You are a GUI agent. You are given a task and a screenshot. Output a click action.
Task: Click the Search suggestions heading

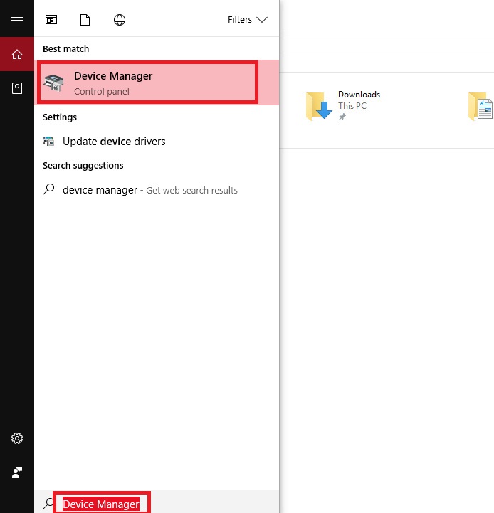83,166
